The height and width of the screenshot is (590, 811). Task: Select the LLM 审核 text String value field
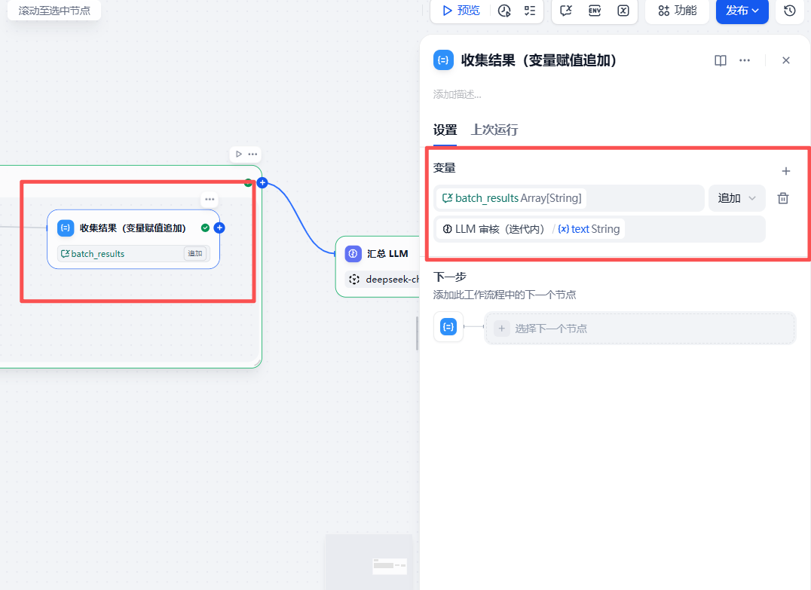pyautogui.click(x=599, y=229)
